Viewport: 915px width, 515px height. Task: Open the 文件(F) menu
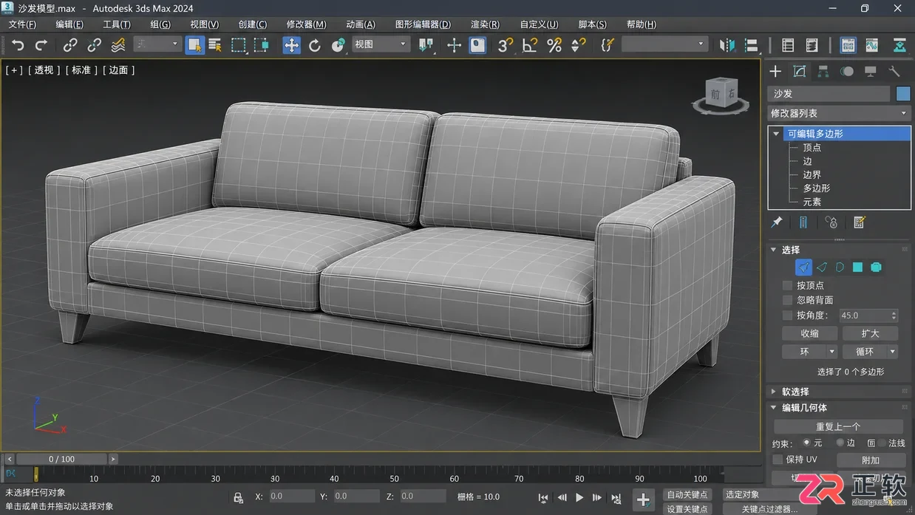(22, 24)
